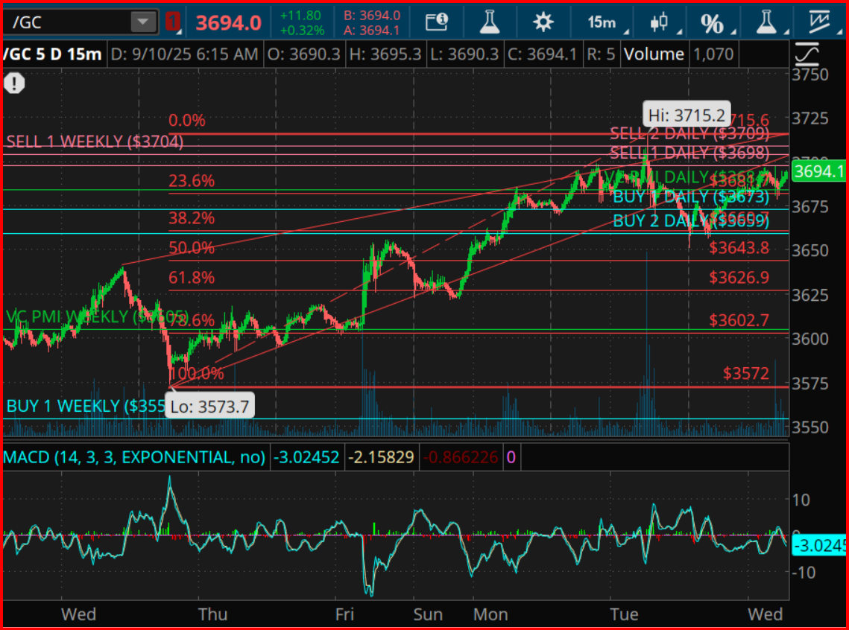Click the 3750 price axis label

[x=810, y=74]
